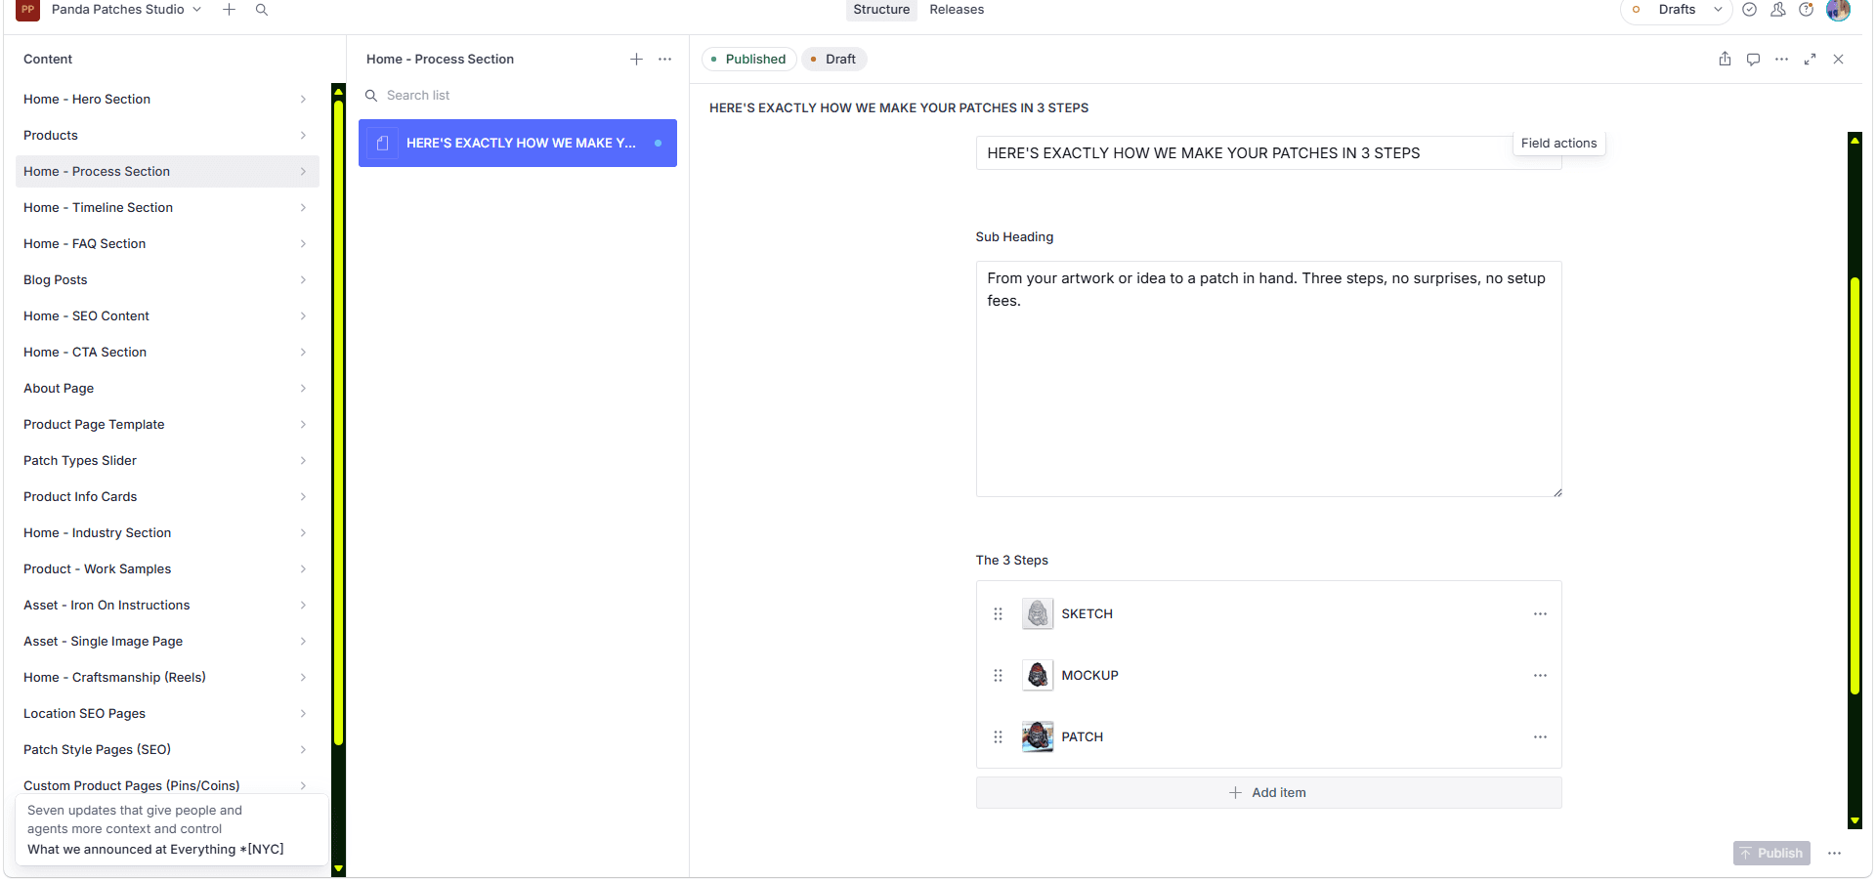Image resolution: width=1876 pixels, height=881 pixels.
Task: Switch to the Releases tab
Action: pos(957,10)
